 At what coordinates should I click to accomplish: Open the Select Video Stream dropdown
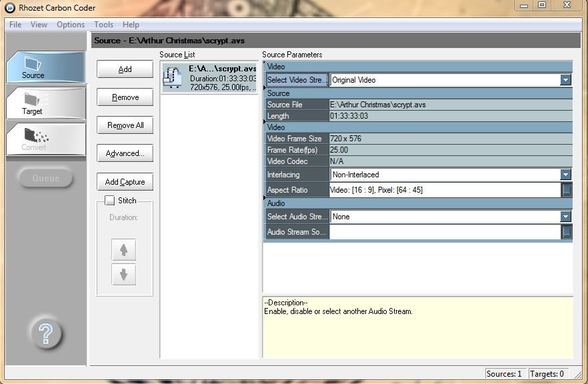tap(565, 80)
